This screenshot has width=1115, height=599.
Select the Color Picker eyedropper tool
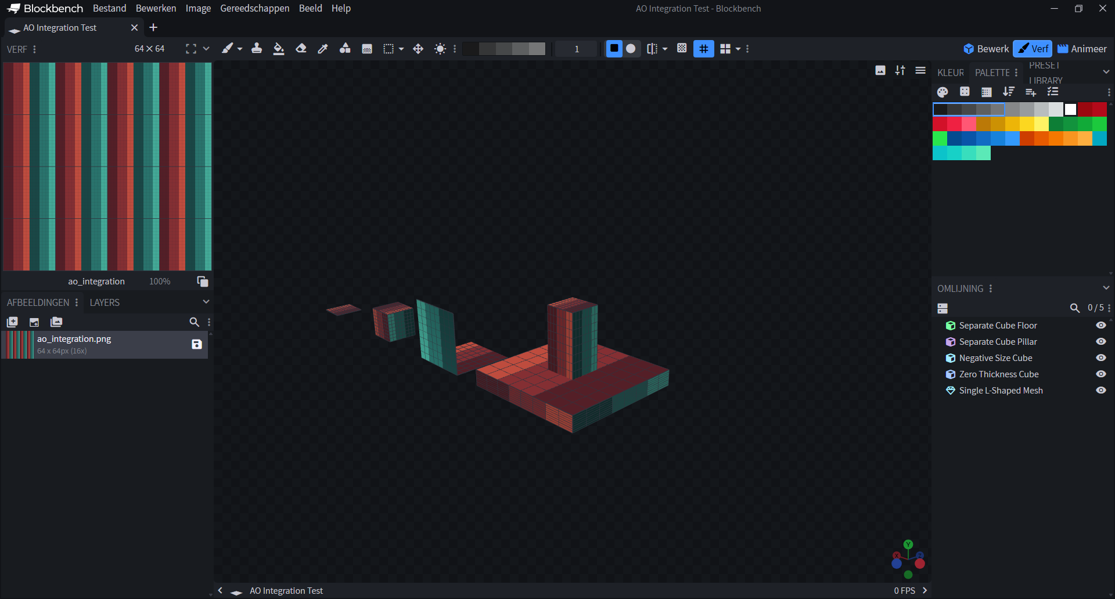tap(323, 49)
